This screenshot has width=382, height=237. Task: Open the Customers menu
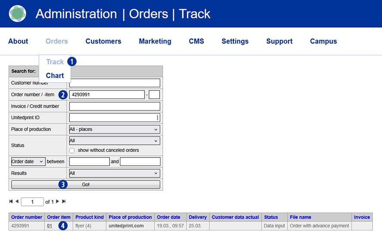click(x=103, y=42)
